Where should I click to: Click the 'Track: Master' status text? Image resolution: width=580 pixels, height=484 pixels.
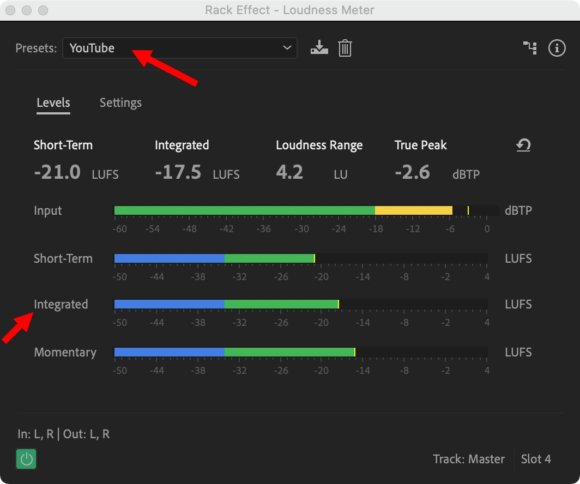469,459
